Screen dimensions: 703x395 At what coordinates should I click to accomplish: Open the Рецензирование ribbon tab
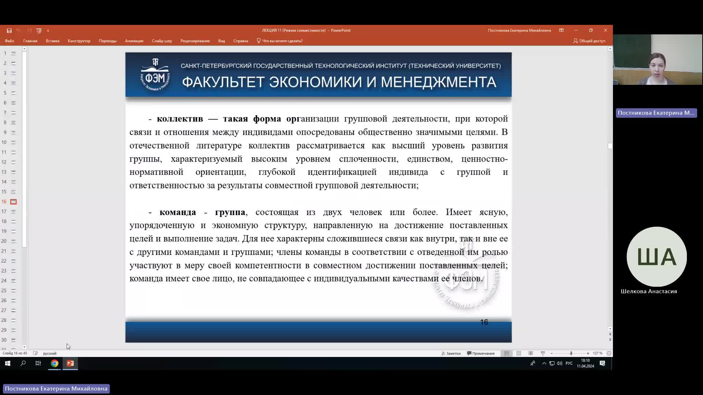[x=195, y=41]
